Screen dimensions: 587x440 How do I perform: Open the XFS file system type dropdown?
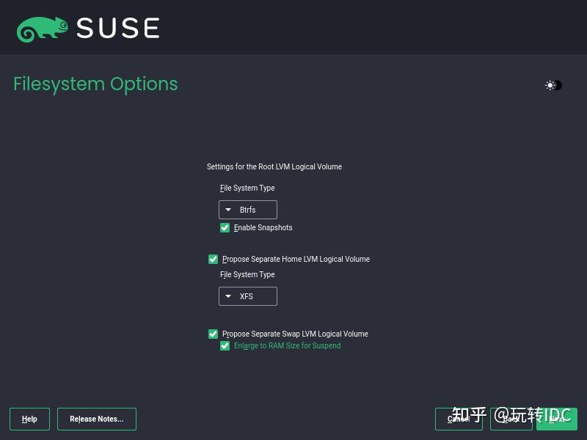(x=248, y=296)
